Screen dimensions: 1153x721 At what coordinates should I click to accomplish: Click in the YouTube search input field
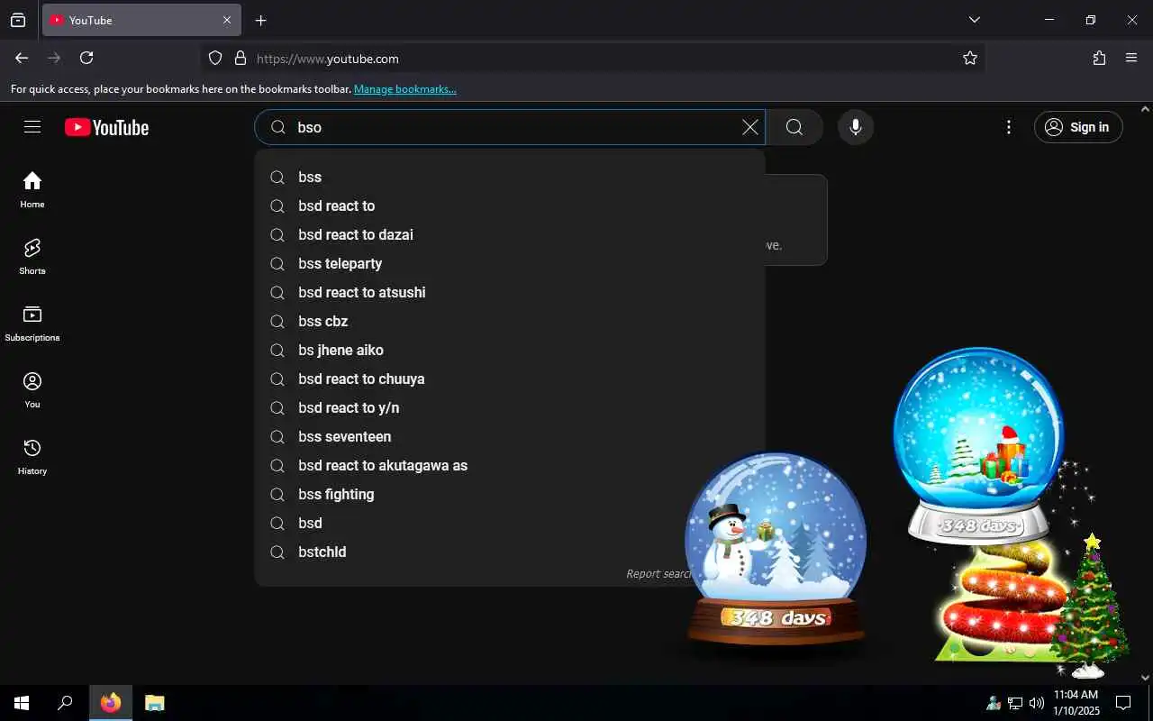coord(513,127)
